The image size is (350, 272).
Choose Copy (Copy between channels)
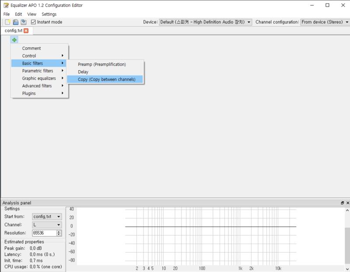(105, 79)
